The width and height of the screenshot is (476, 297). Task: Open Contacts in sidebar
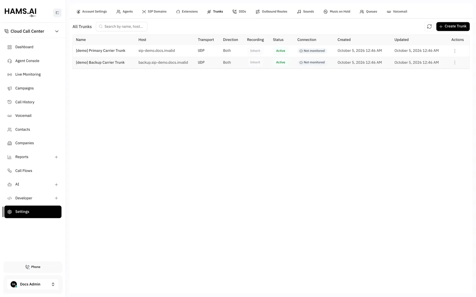coord(33,129)
